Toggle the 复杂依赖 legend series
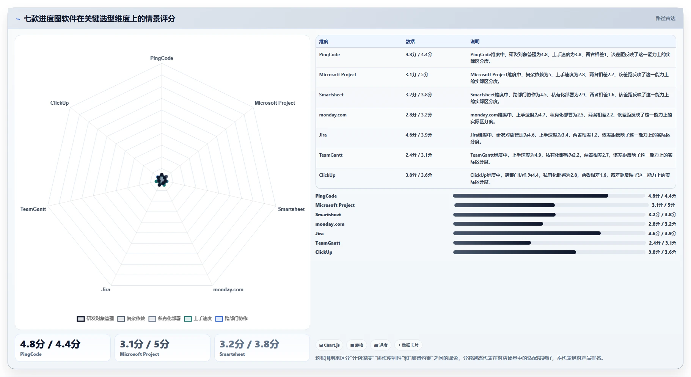 (131, 319)
